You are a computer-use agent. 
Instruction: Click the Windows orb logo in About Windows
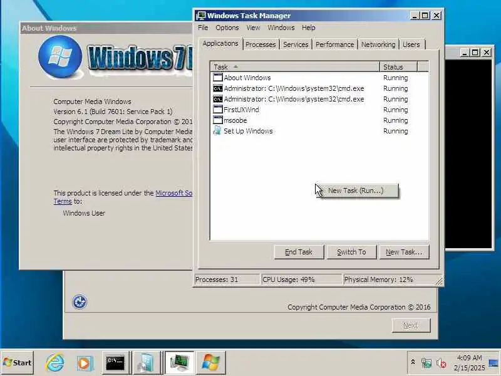click(x=60, y=56)
